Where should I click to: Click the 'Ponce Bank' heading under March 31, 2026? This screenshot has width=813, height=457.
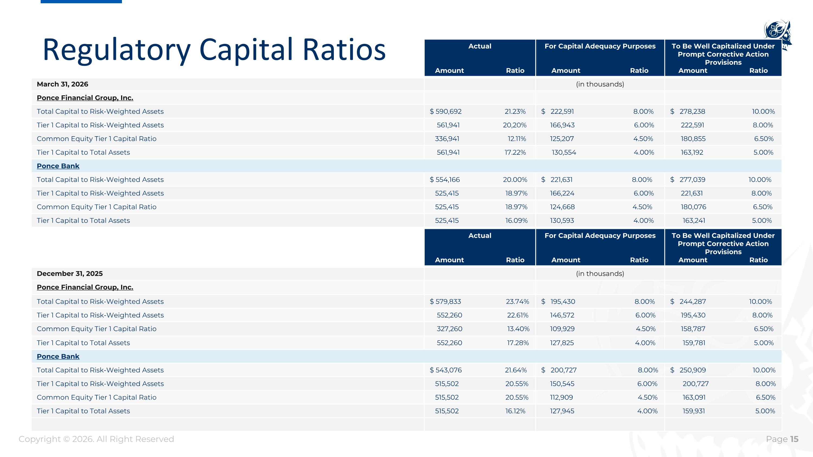click(x=58, y=166)
